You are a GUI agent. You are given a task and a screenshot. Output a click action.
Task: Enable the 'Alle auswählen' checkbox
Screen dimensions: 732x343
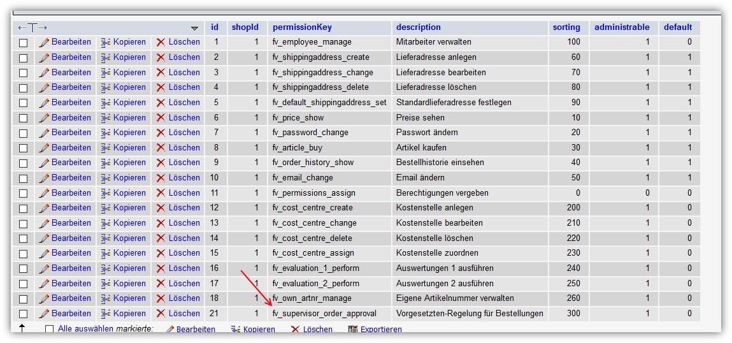tap(50, 330)
